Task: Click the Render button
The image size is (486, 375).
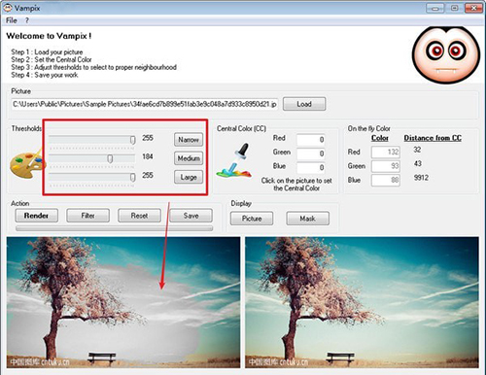Action: click(x=36, y=216)
